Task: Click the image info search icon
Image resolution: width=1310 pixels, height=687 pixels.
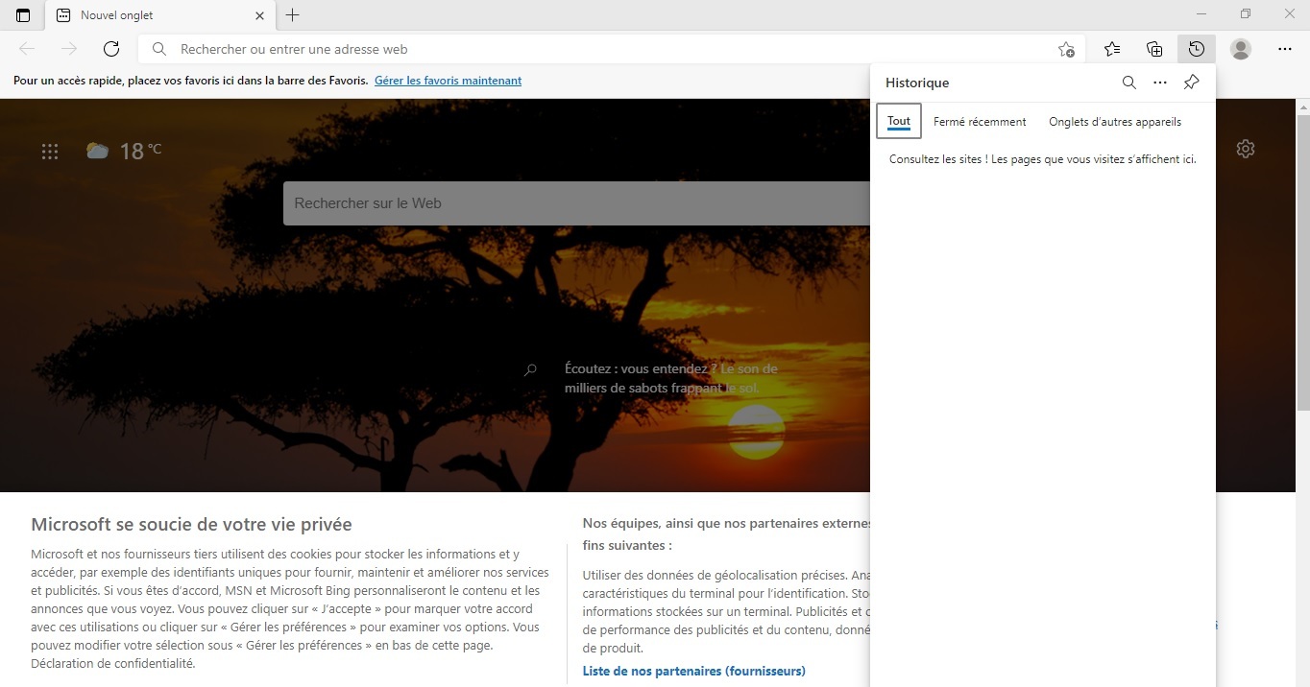Action: pos(530,370)
